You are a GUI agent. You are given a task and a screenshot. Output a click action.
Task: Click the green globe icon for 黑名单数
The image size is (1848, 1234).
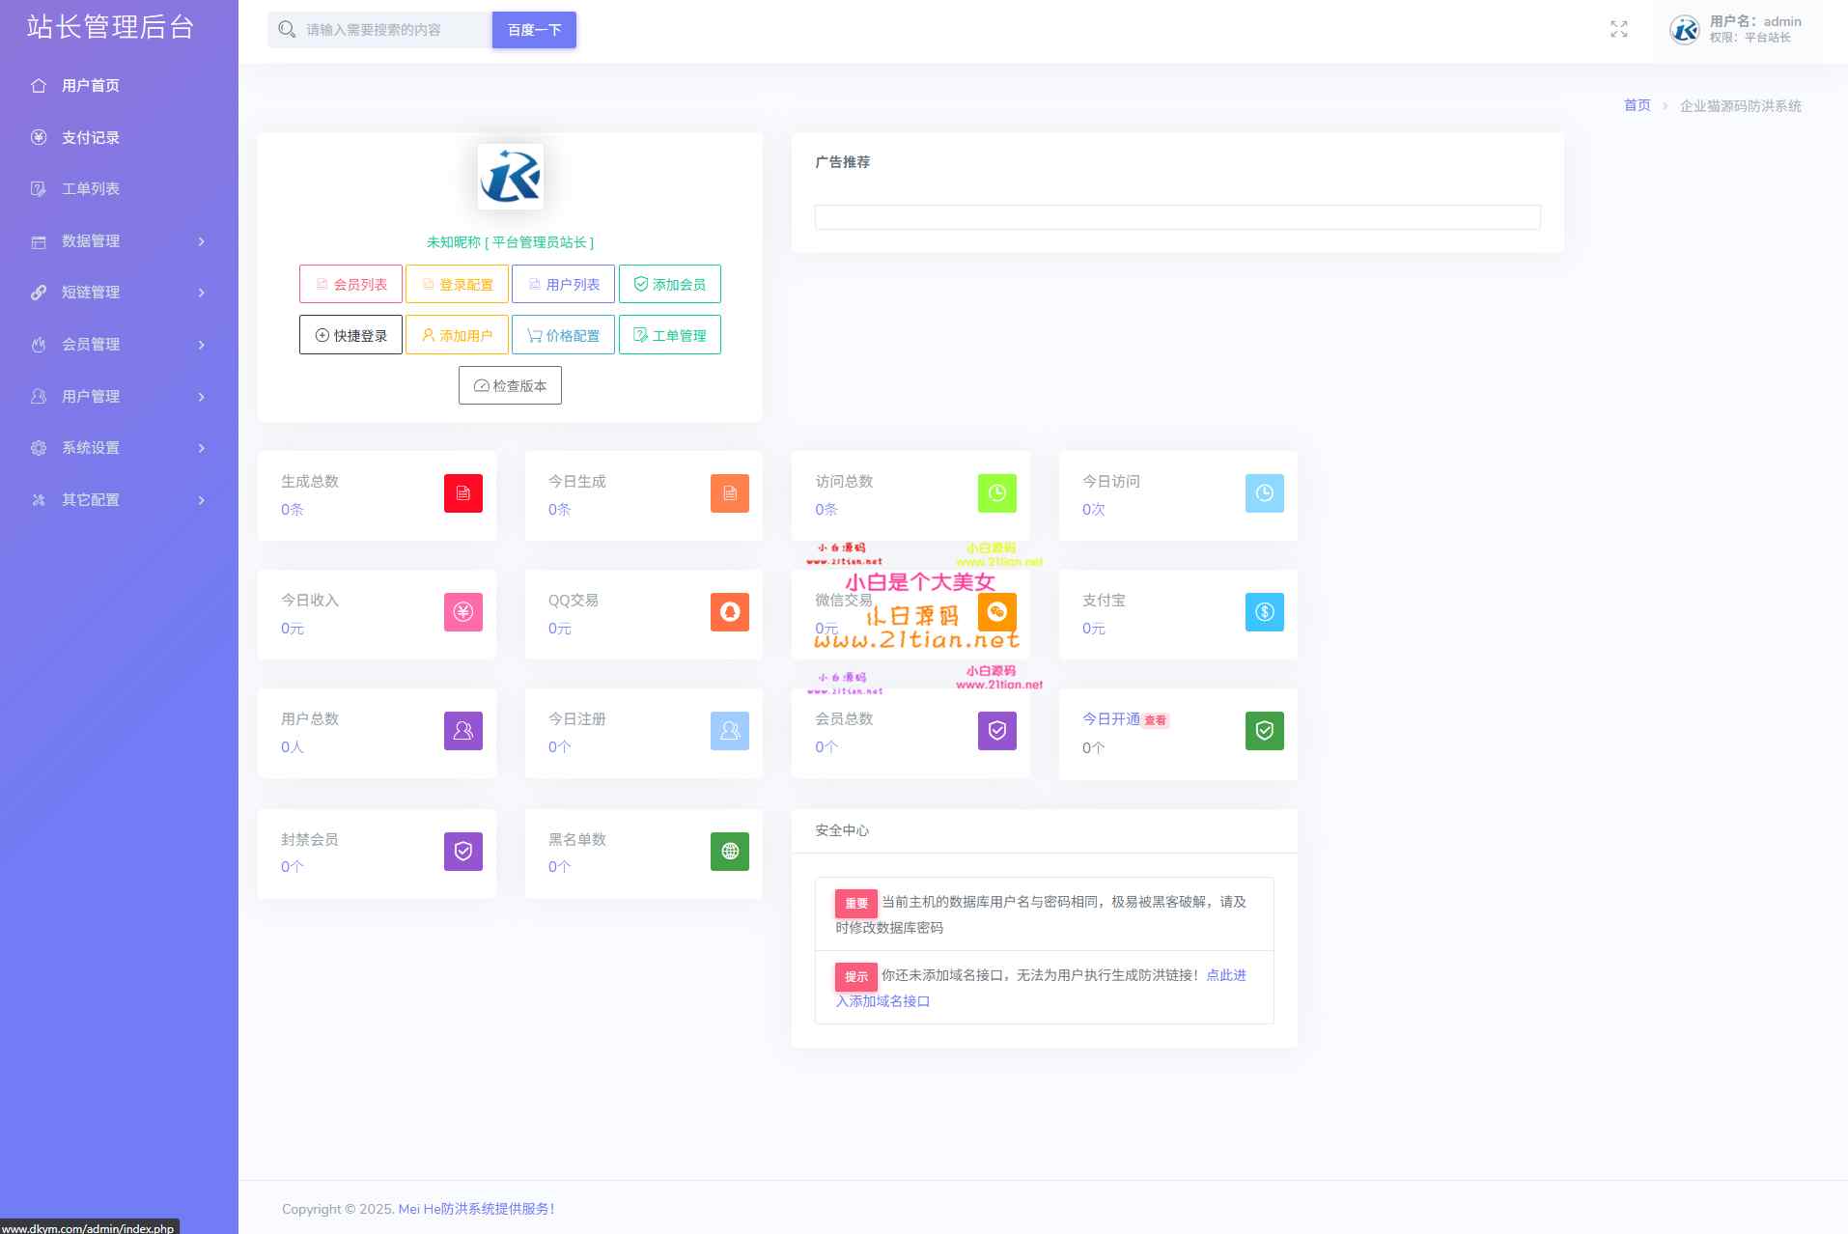pos(729,852)
